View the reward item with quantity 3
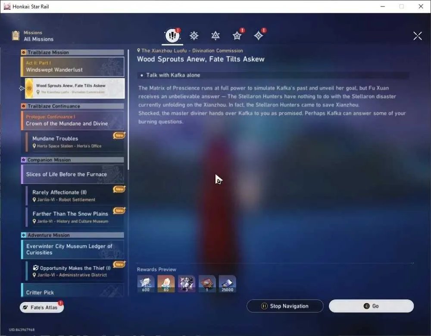 187,284
